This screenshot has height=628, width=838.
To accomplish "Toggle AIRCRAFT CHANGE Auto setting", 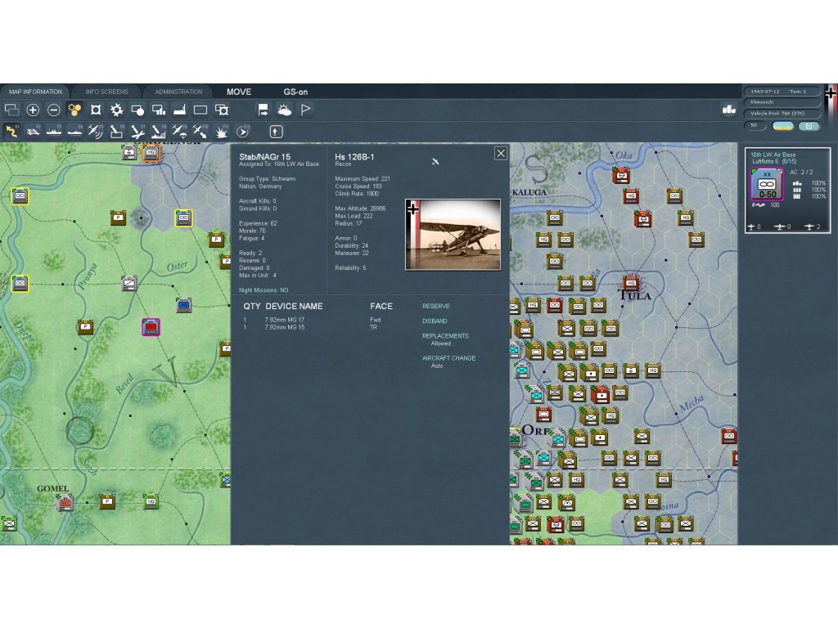I will [438, 366].
